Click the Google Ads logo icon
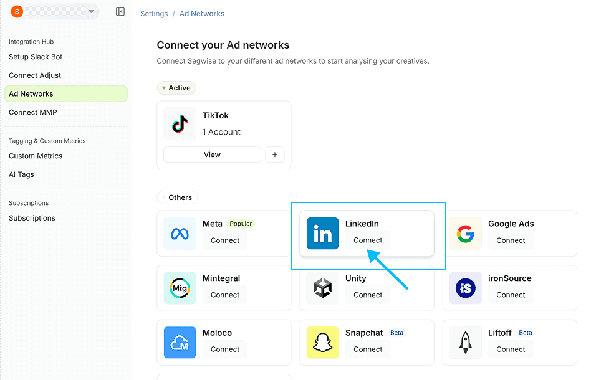Image resolution: width=591 pixels, height=380 pixels. [466, 234]
